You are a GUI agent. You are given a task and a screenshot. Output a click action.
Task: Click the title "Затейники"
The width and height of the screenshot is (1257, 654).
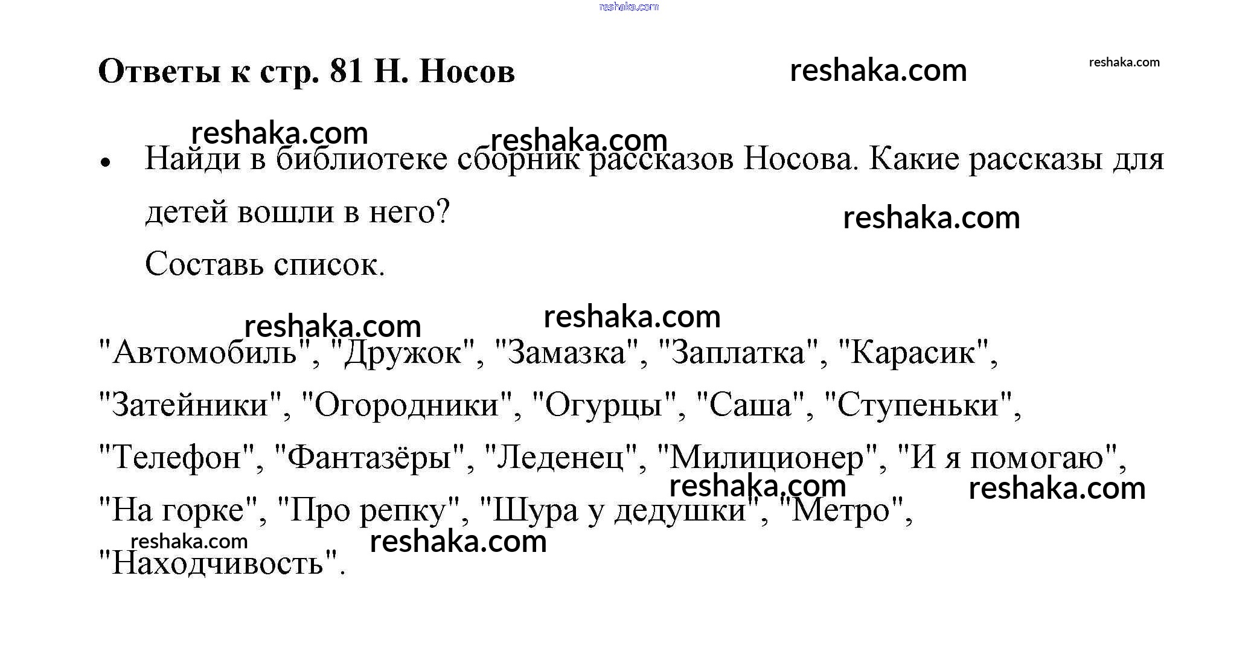(x=190, y=405)
